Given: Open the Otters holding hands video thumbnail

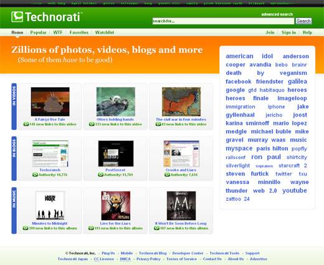Looking at the screenshot, I should 116,102.
